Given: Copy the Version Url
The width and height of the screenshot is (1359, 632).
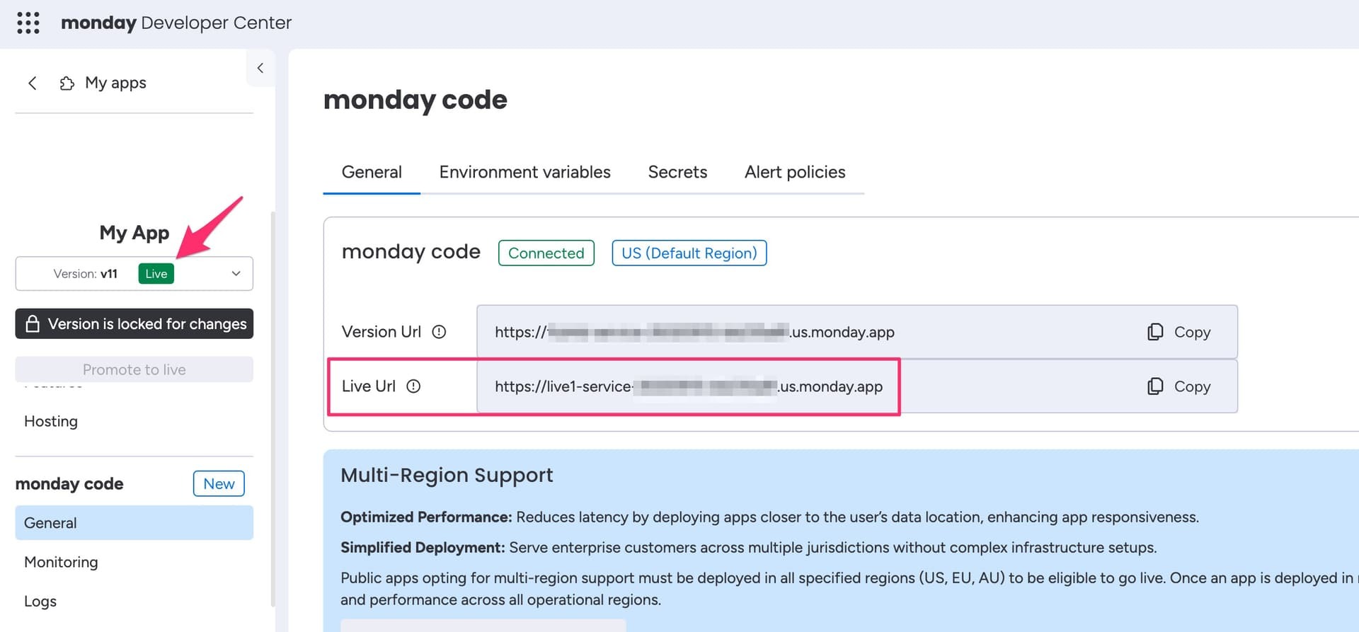Looking at the screenshot, I should point(1179,332).
